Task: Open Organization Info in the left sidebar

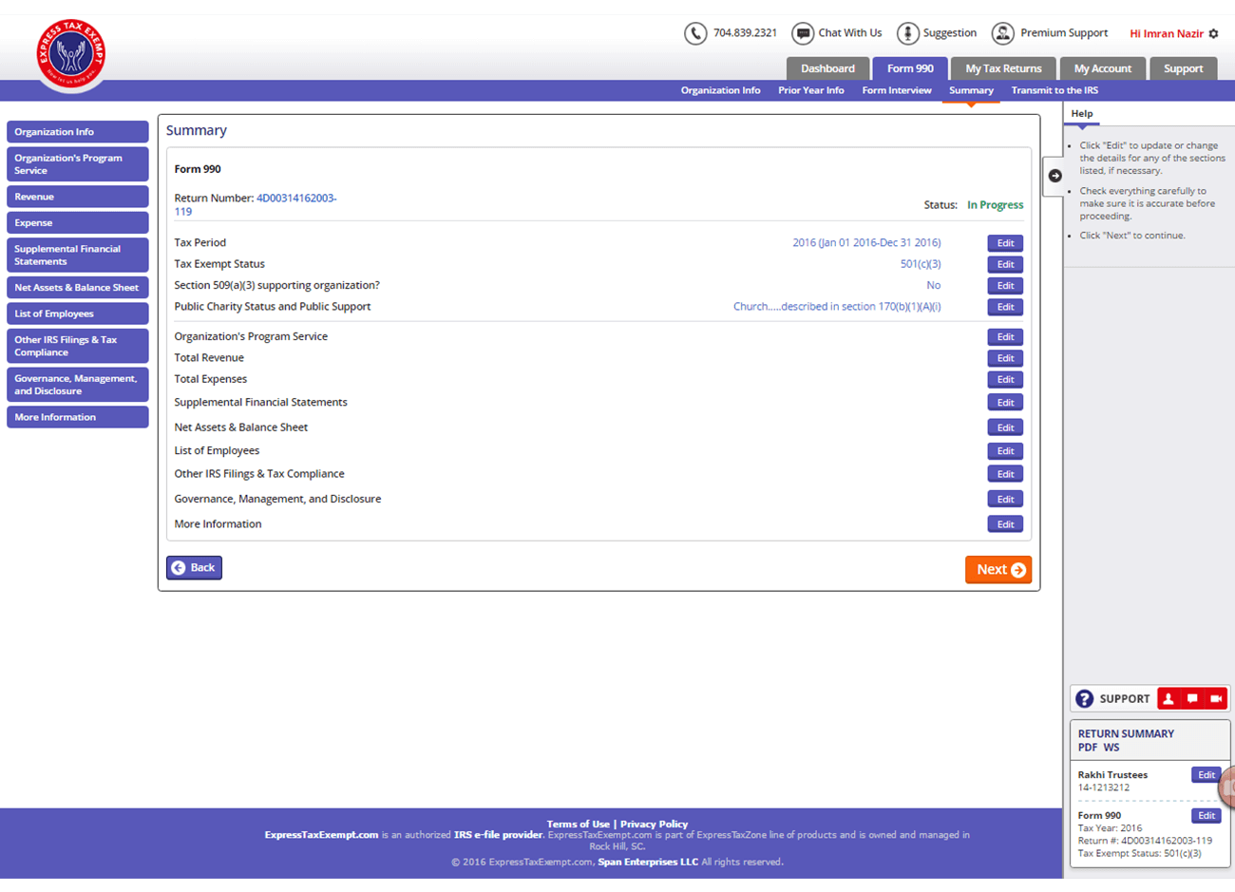Action: (78, 132)
